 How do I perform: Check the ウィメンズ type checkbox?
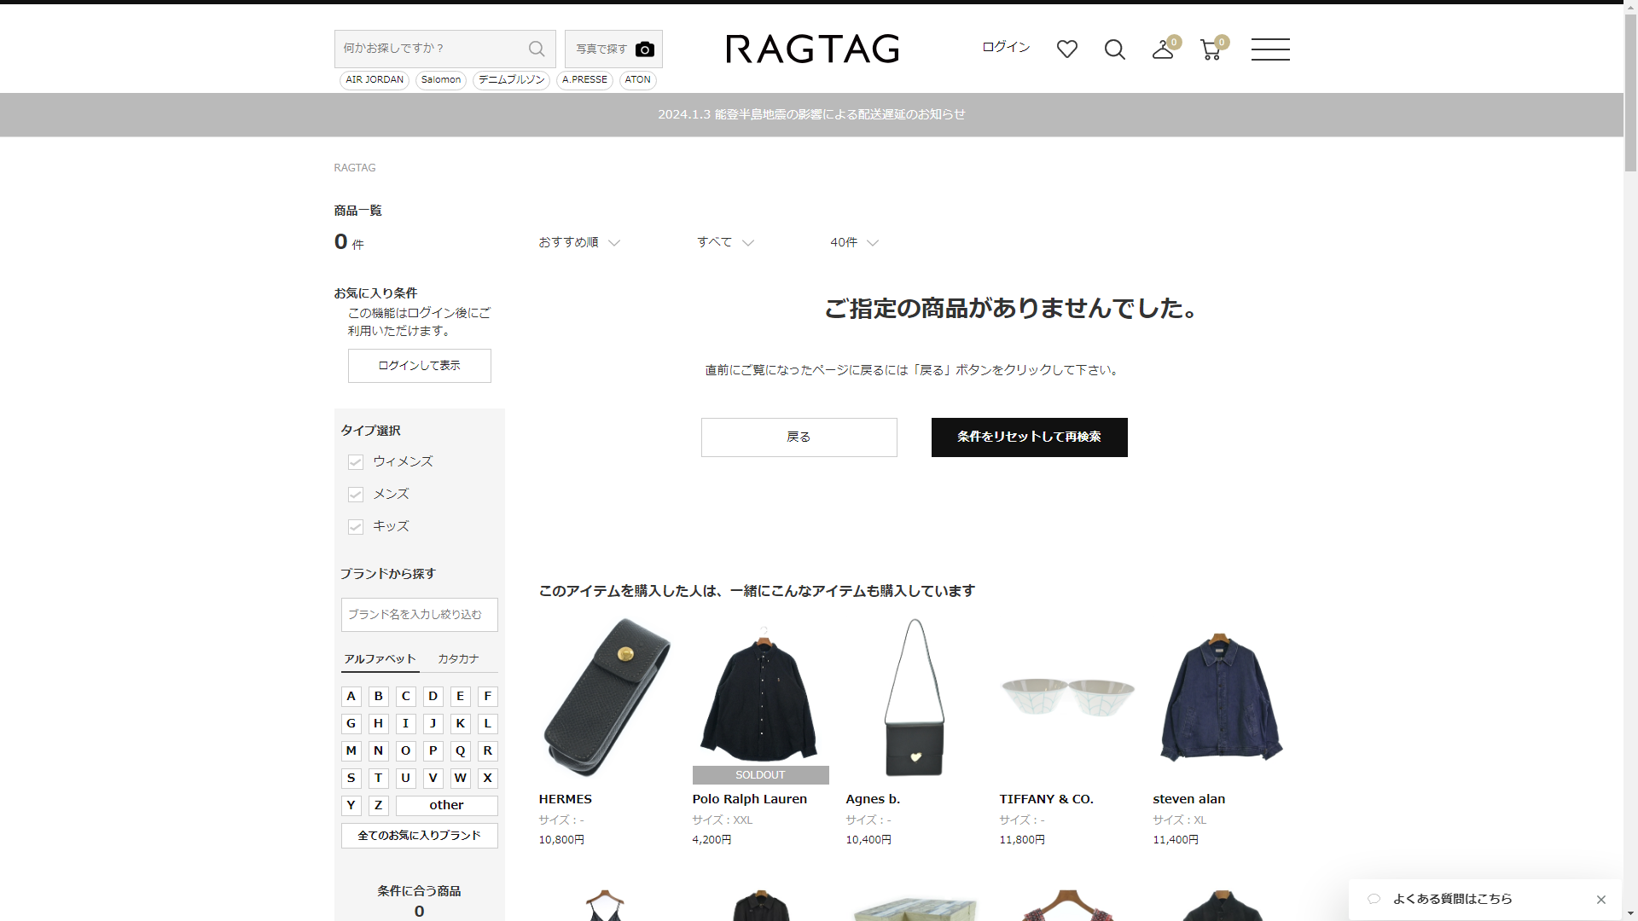[x=356, y=462]
